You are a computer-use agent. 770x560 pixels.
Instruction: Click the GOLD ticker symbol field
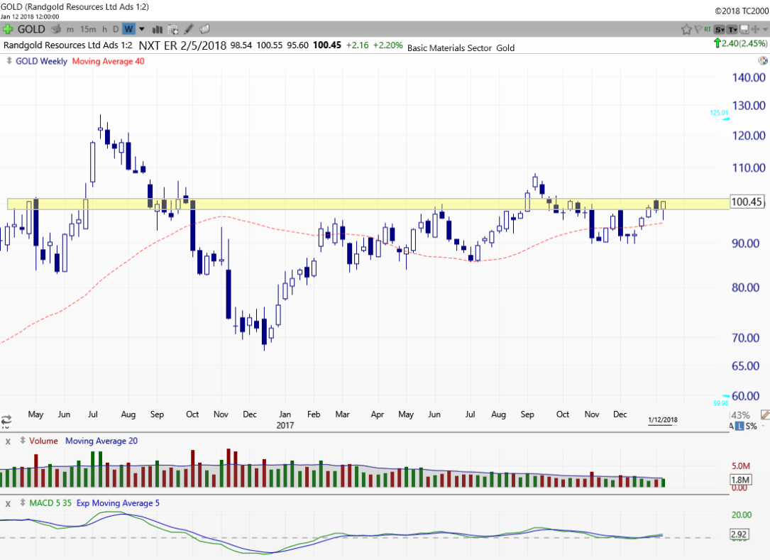point(31,29)
